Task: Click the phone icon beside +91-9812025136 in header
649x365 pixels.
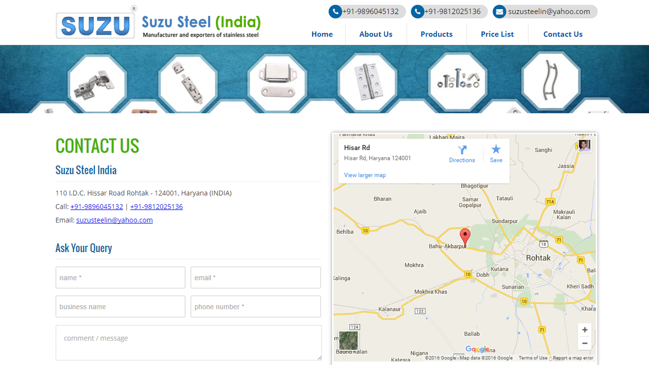Action: tap(417, 12)
